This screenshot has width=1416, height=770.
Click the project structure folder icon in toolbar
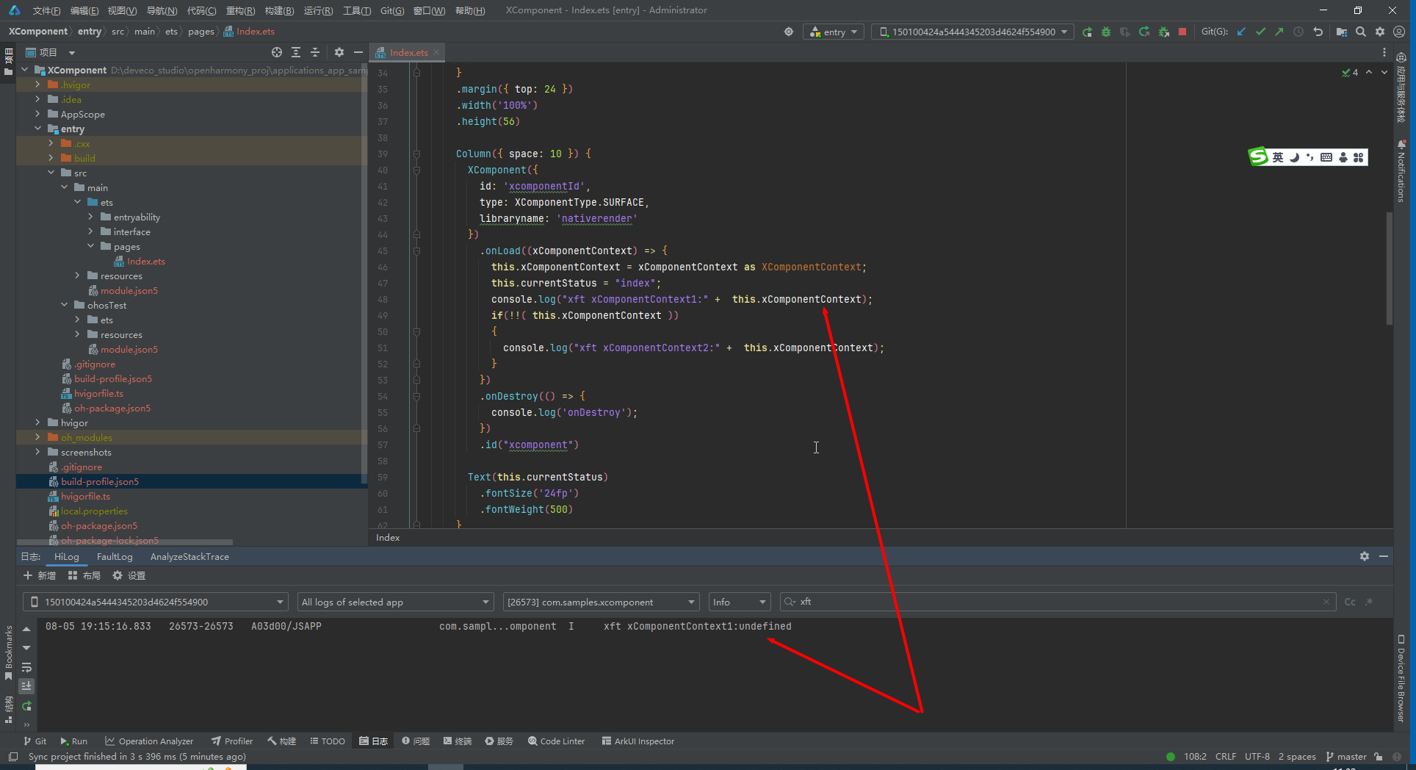(x=1342, y=32)
